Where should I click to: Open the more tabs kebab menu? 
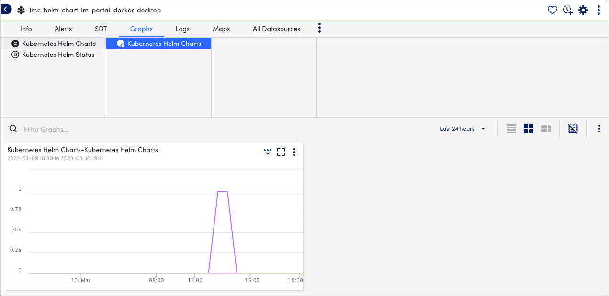(319, 28)
